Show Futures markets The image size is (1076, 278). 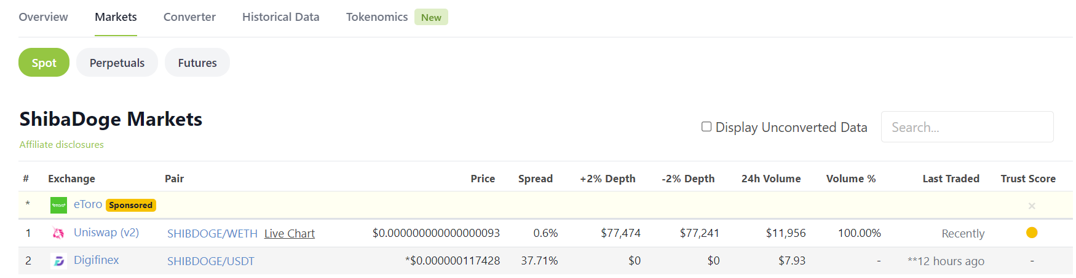coord(197,63)
